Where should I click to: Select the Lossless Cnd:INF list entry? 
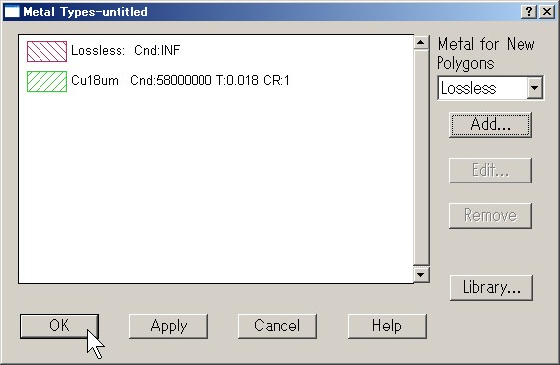[125, 50]
